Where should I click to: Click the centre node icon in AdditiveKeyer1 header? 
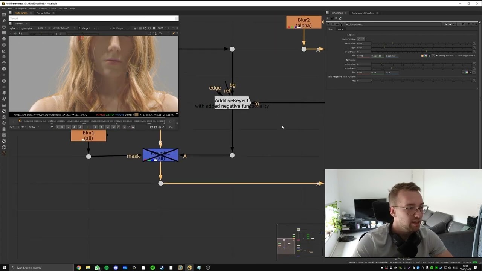[x=333, y=24]
